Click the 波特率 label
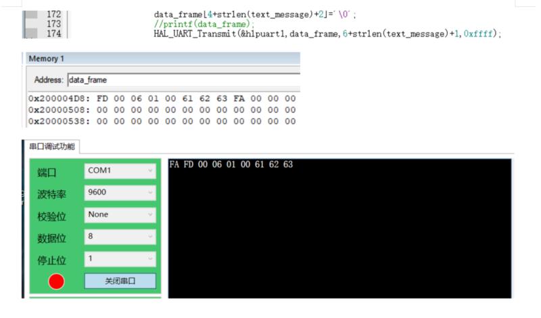The image size is (541, 318). point(51,194)
